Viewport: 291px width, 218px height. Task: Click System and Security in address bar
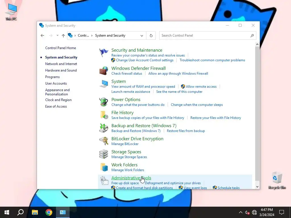(x=110, y=35)
